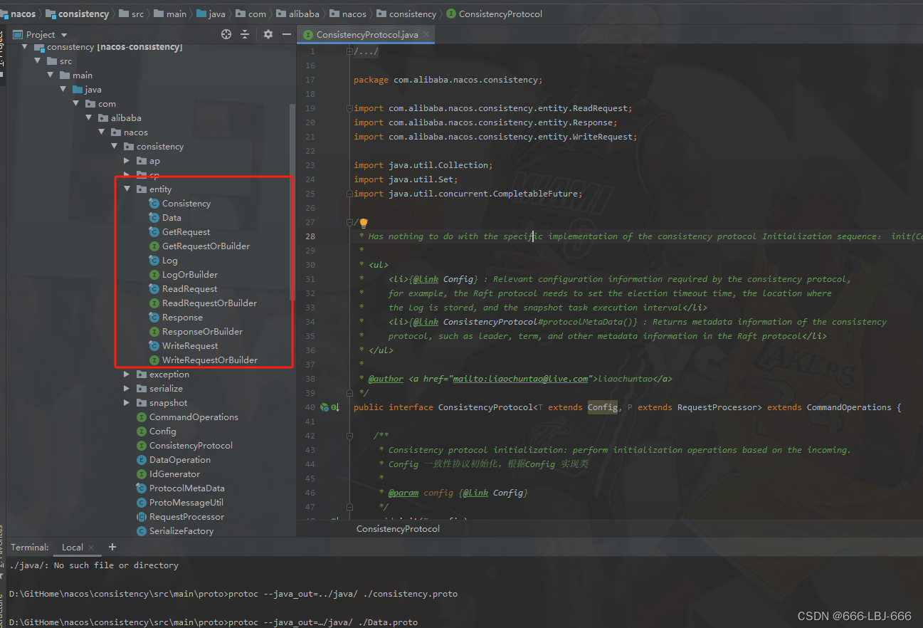The width and height of the screenshot is (923, 628).
Task: Click the lightbulb intention icon in editor
Action: [x=364, y=224]
